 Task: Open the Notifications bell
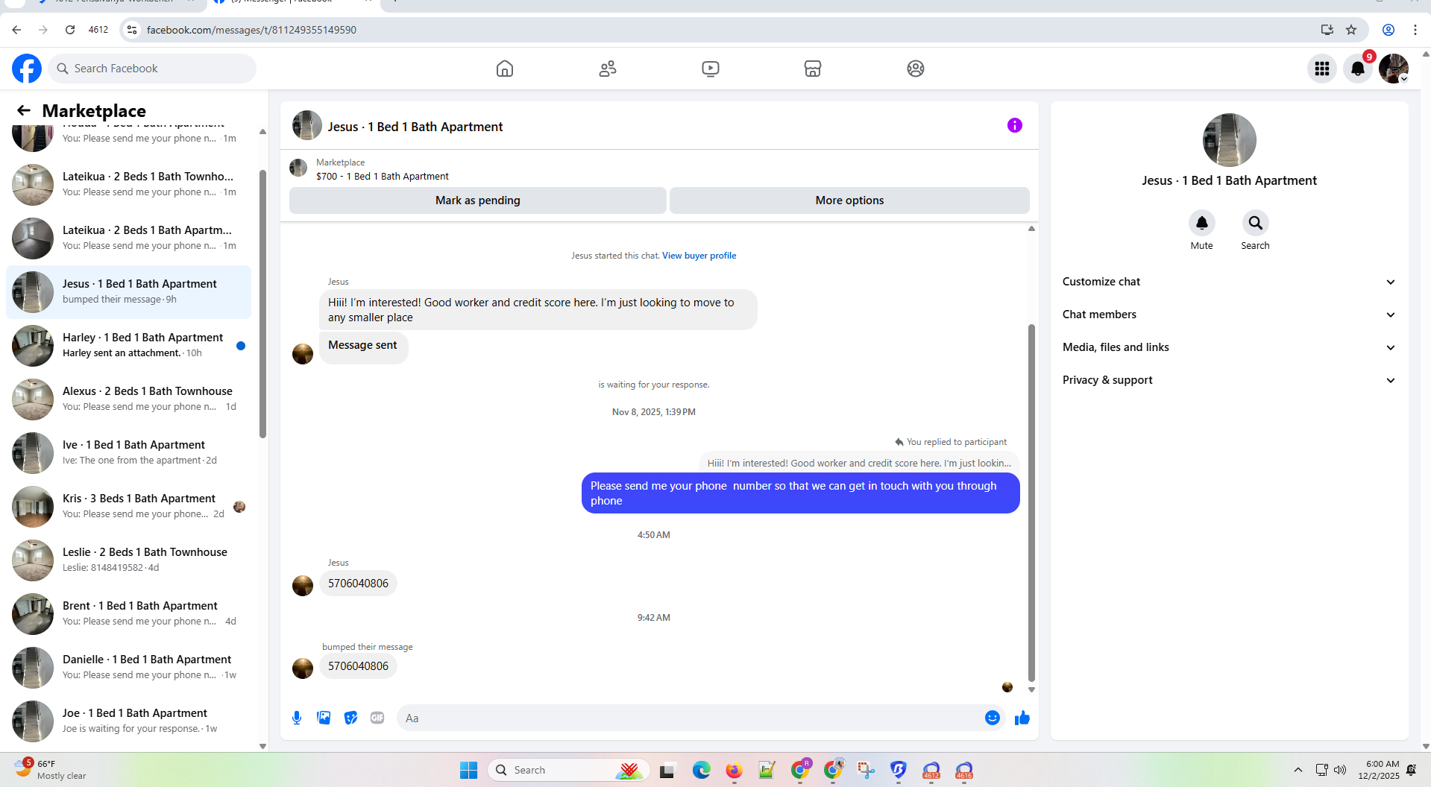pos(1358,69)
